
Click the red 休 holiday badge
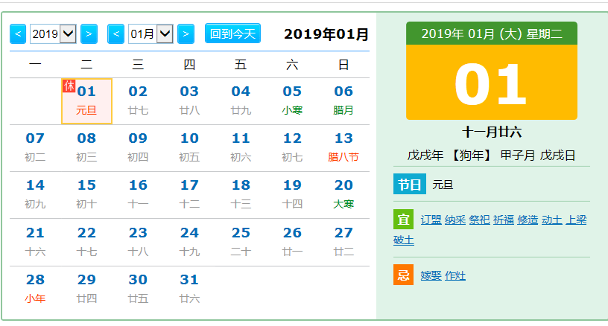(x=69, y=85)
